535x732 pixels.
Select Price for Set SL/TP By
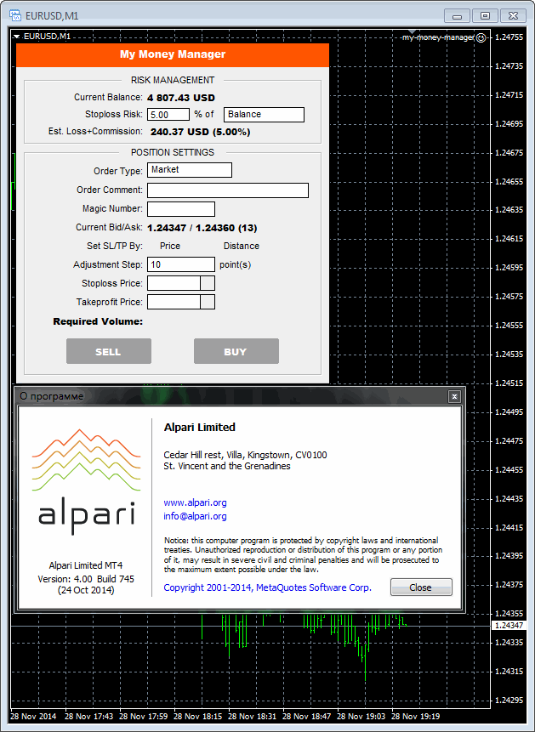170,246
